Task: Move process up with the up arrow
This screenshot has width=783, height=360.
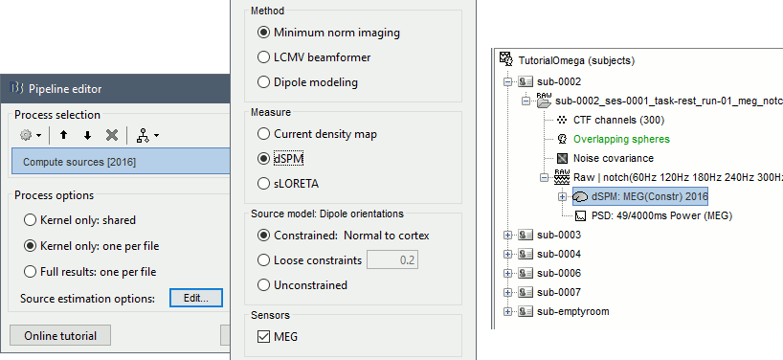Action: point(63,135)
